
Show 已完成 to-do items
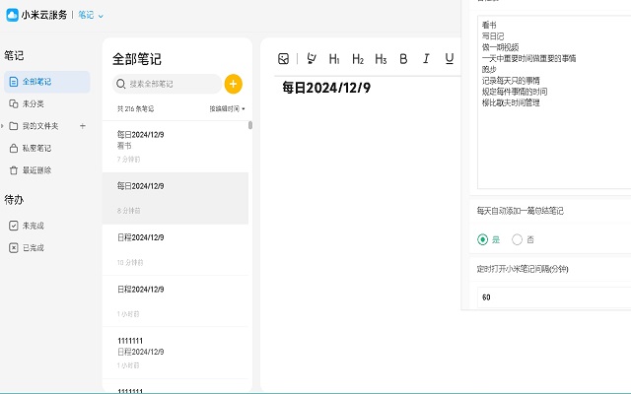27,247
